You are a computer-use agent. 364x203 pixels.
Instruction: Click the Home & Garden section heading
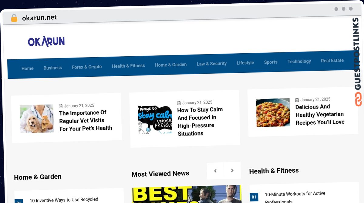pos(38,177)
